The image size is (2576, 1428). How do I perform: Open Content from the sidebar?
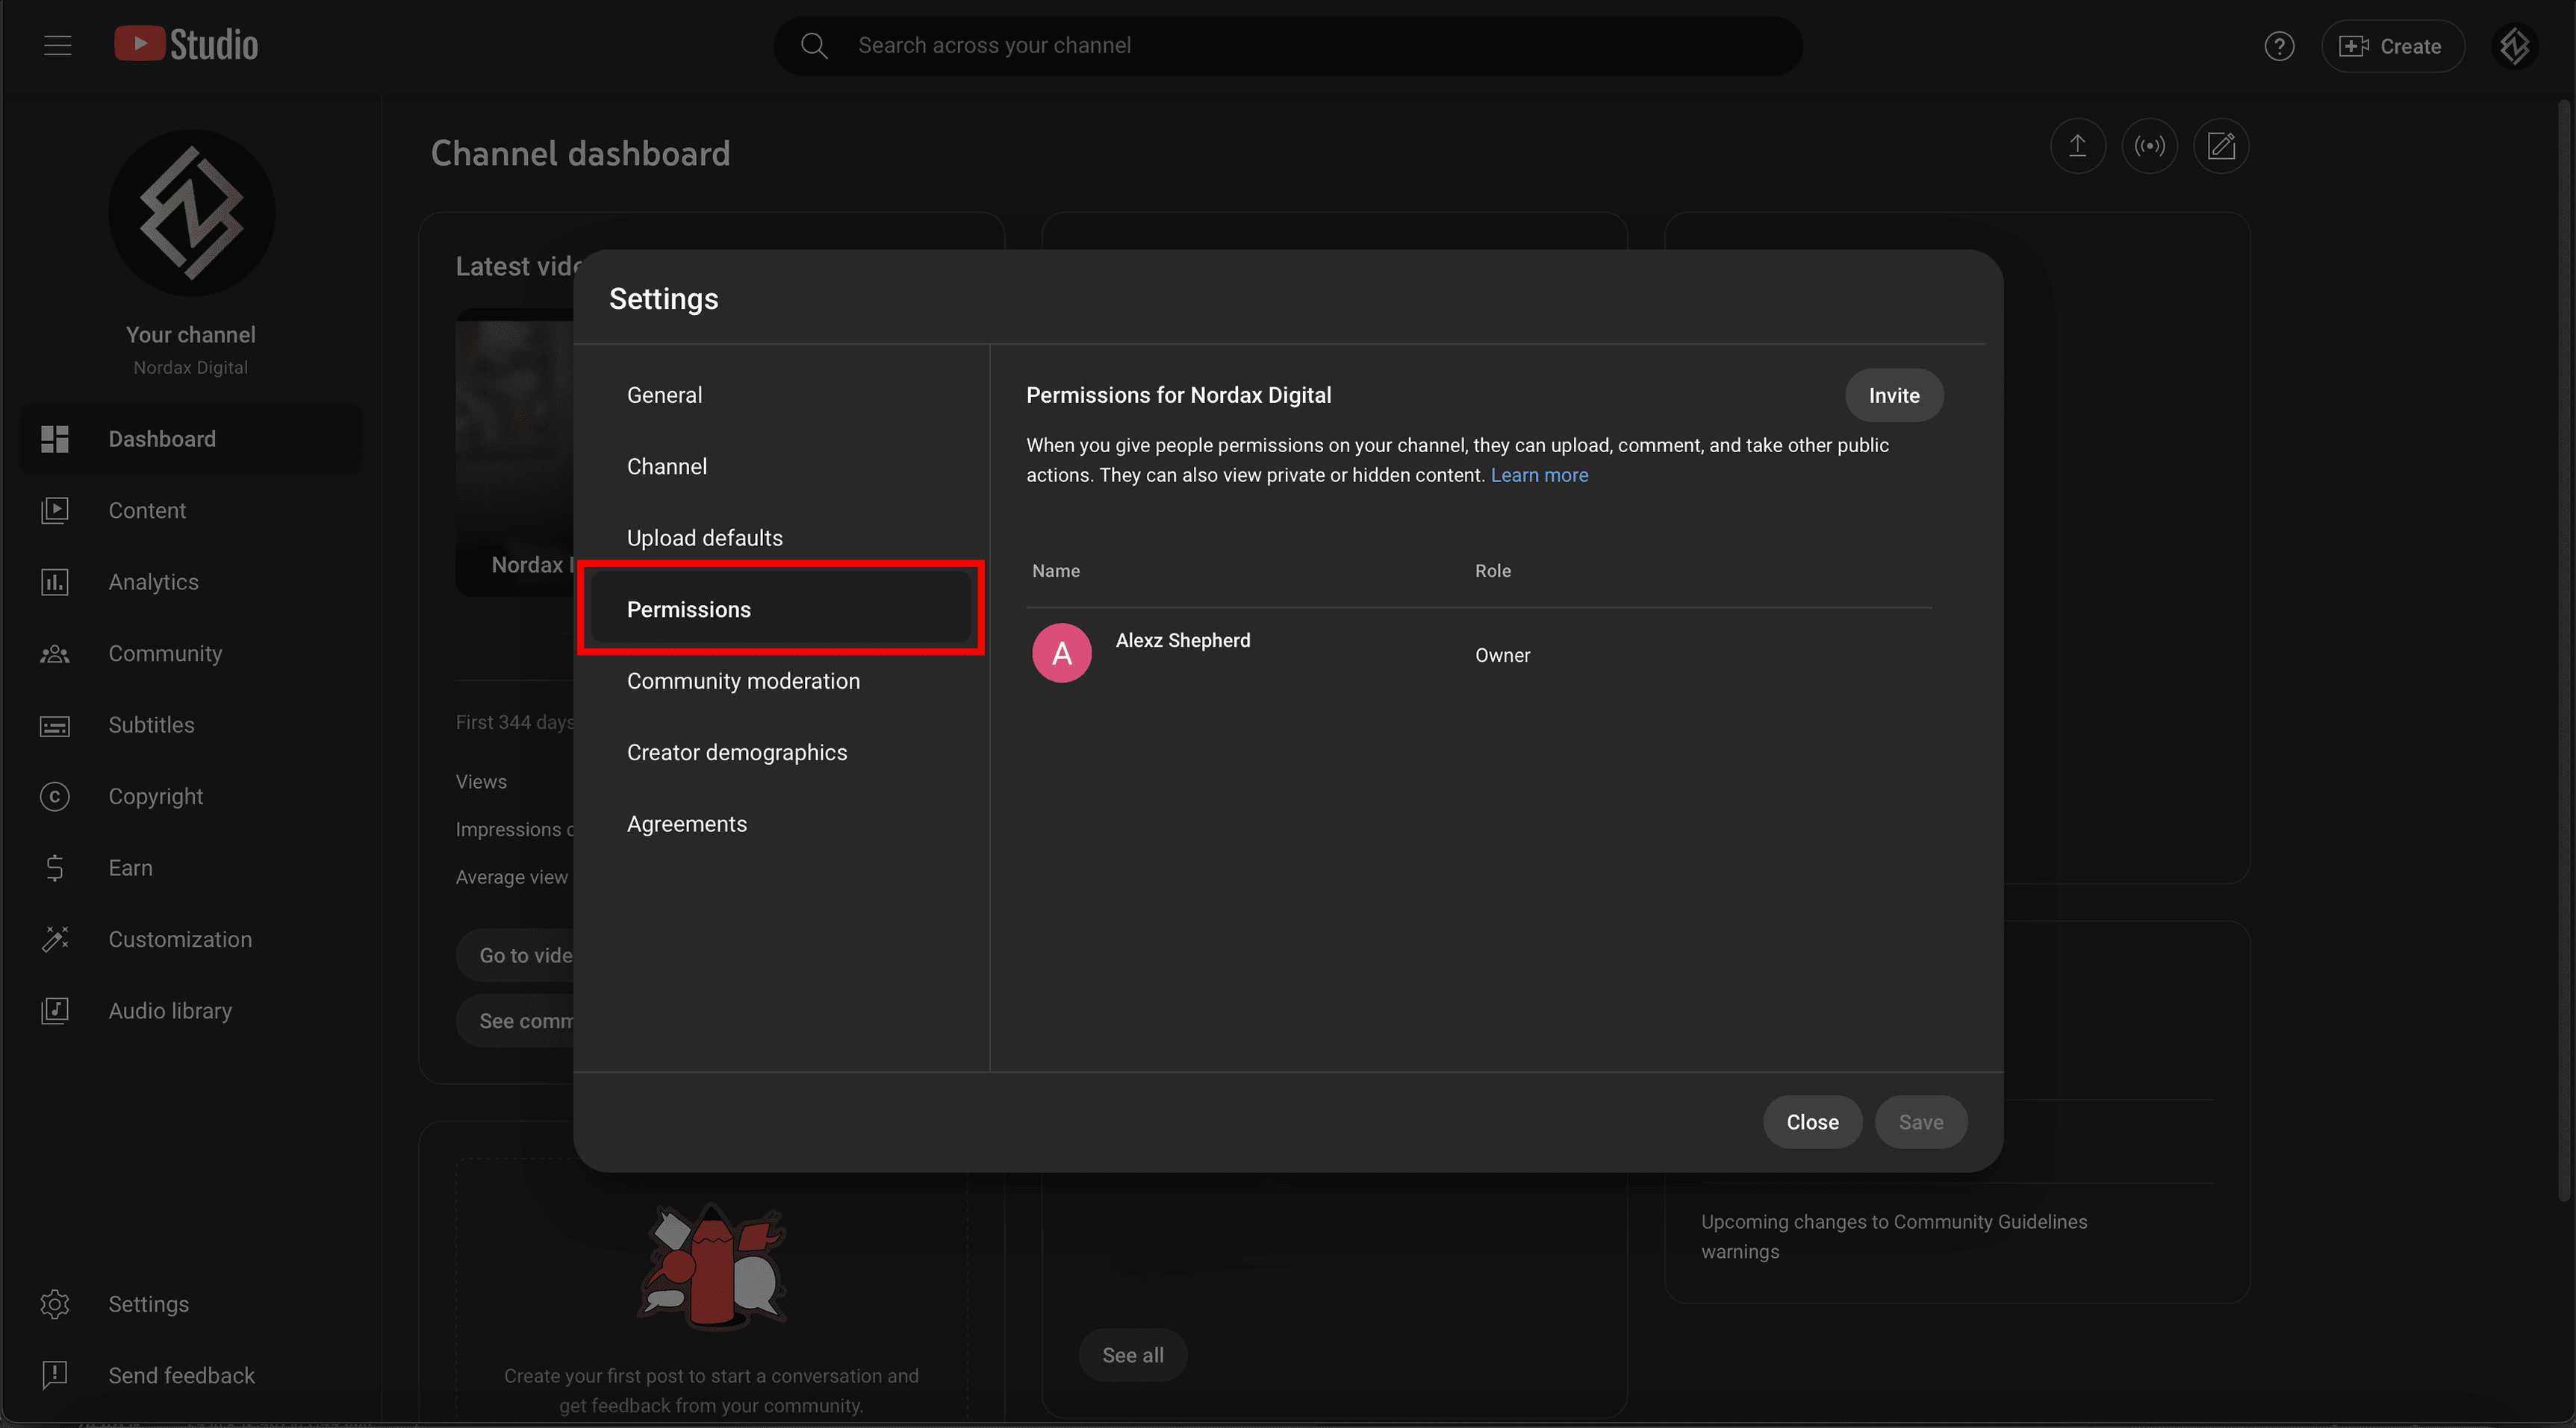click(148, 510)
